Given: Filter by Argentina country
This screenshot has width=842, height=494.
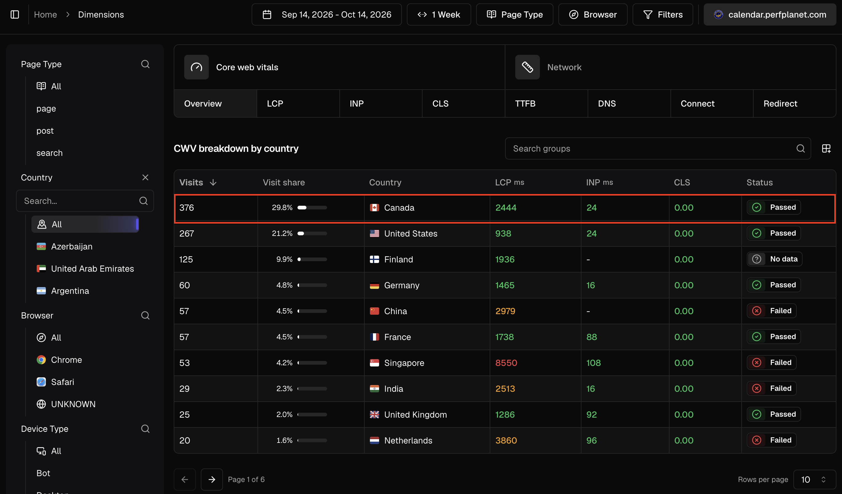Looking at the screenshot, I should (x=63, y=291).
